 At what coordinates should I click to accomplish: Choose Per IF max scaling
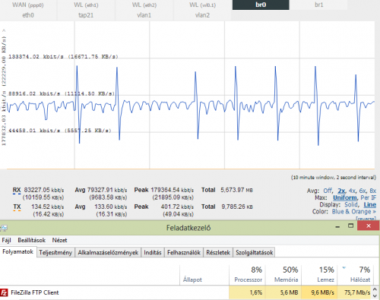(x=369, y=197)
